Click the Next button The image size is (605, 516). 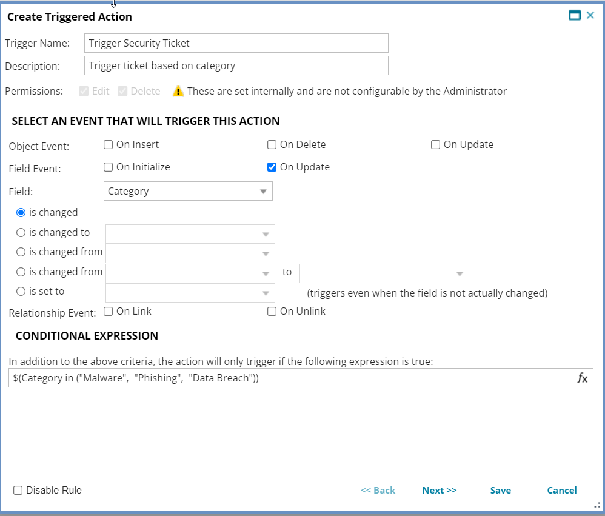439,490
